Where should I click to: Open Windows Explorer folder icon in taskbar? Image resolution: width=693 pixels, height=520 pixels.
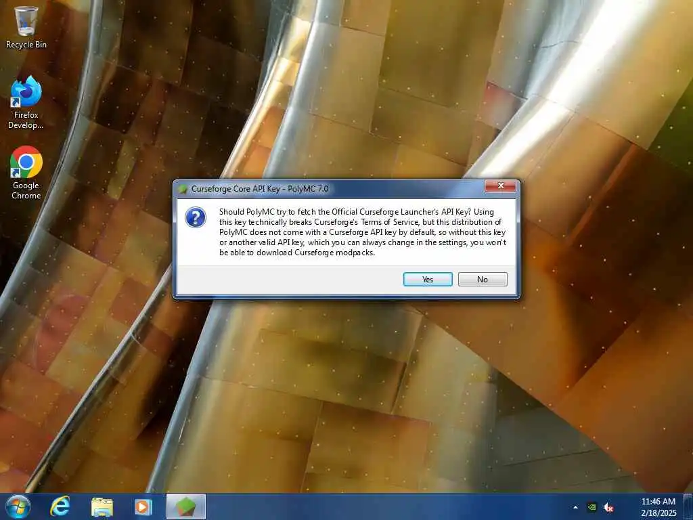pos(102,506)
